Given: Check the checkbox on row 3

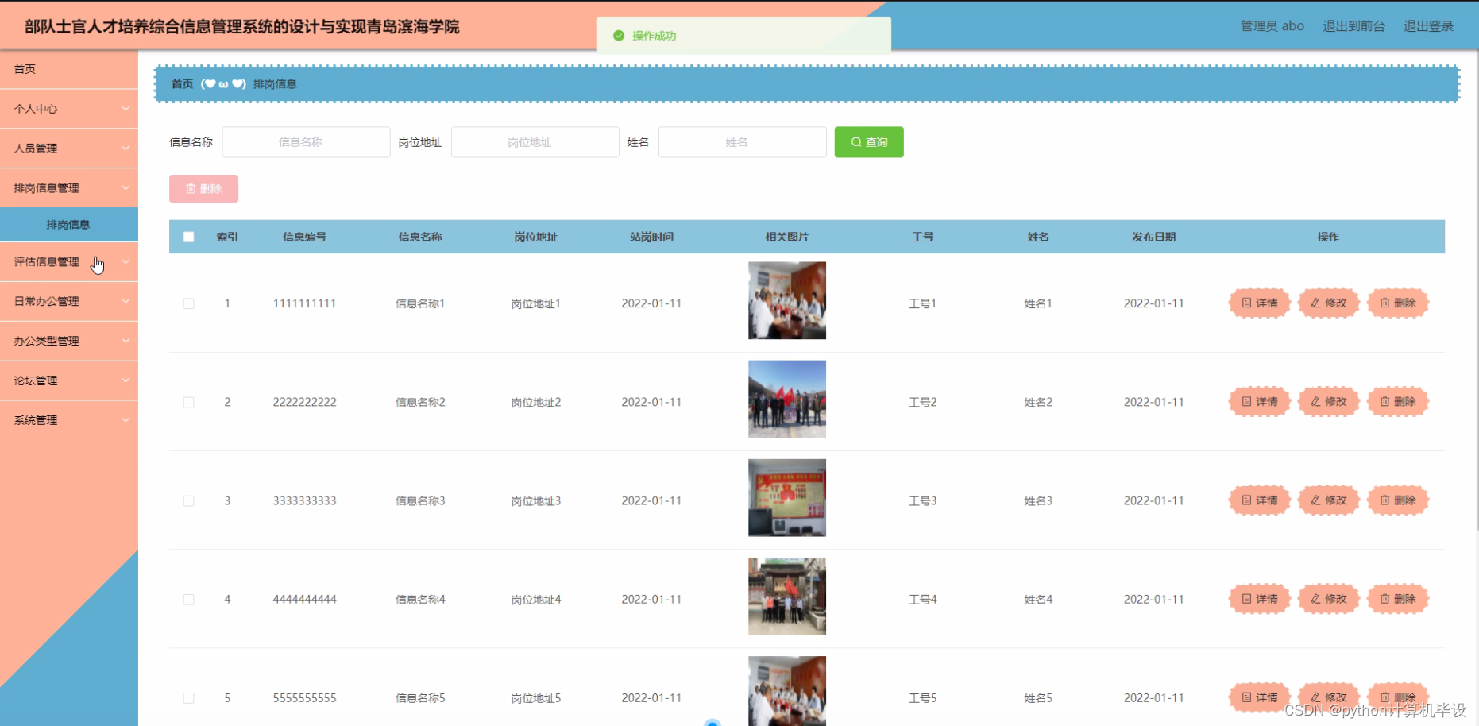Looking at the screenshot, I should [x=188, y=500].
